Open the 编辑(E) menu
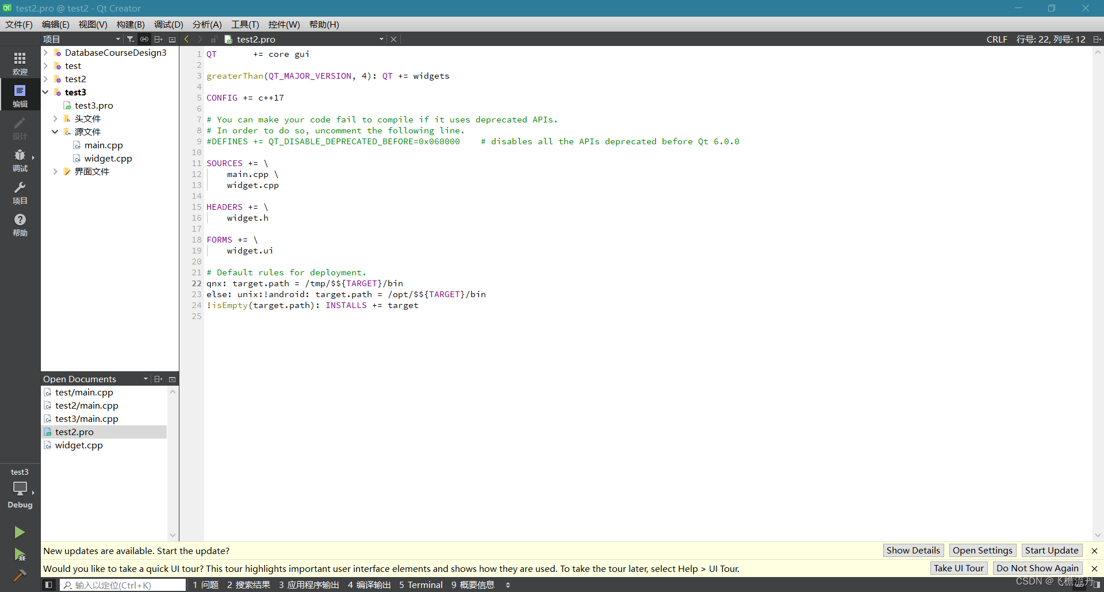 pos(56,24)
